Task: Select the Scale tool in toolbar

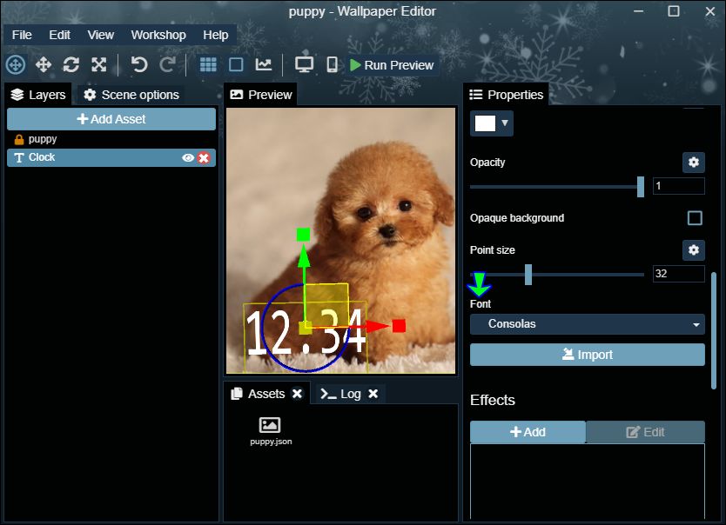Action: (x=98, y=64)
